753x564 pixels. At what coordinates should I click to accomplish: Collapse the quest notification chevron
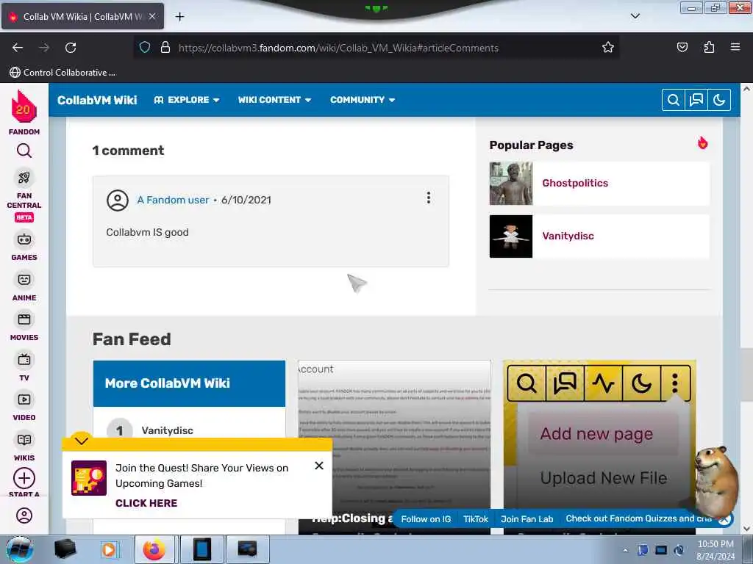coord(82,441)
